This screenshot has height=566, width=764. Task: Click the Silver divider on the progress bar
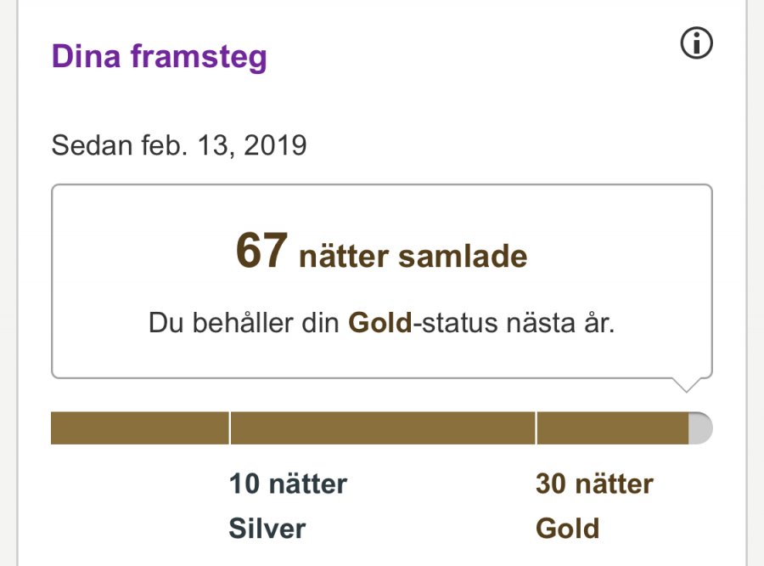pos(230,428)
